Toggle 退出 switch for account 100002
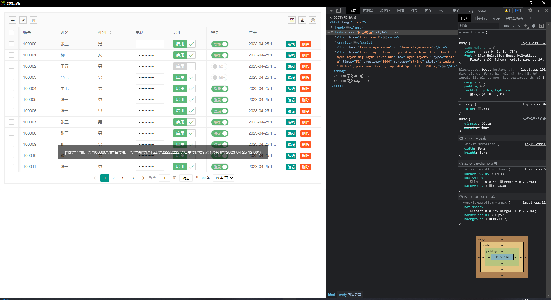551x300 pixels. click(219, 66)
